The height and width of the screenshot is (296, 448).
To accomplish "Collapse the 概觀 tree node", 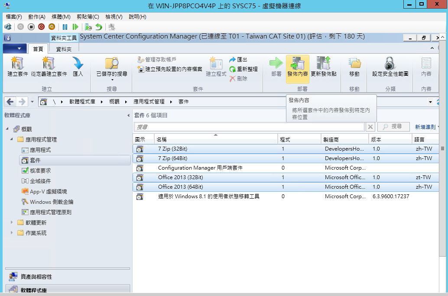I will coord(7,129).
